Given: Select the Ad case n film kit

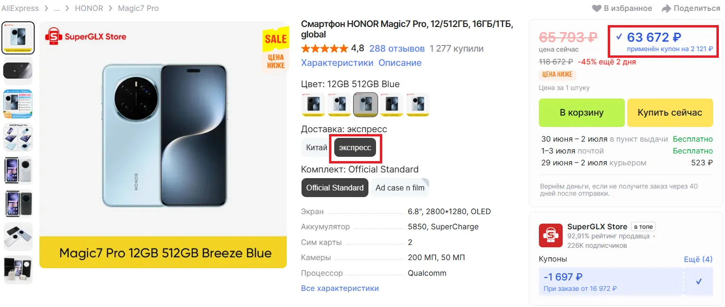Looking at the screenshot, I should click(400, 188).
